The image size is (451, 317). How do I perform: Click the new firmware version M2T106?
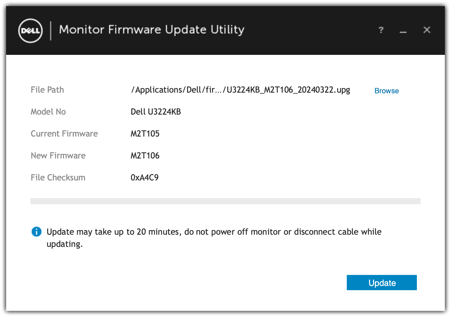tap(145, 156)
